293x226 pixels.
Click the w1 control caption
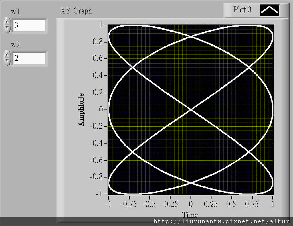coord(15,12)
